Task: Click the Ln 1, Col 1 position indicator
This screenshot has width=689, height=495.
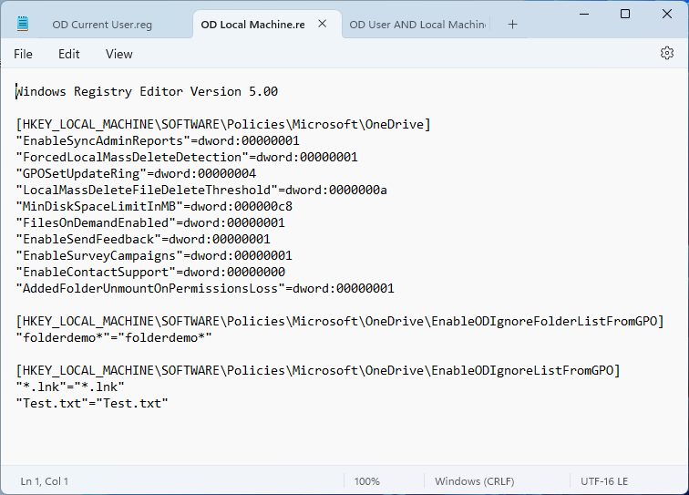Action: 45,480
